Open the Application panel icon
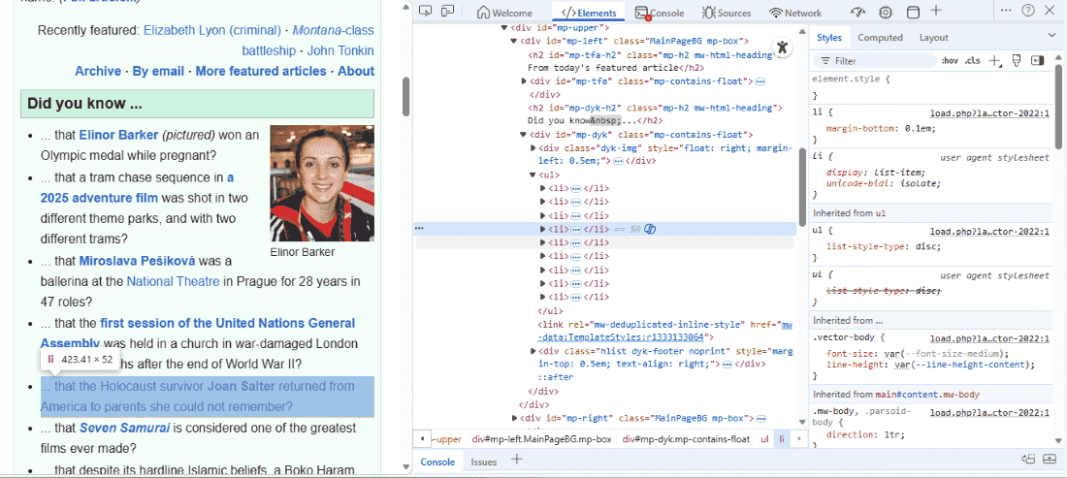Viewport: 1067px width, 478px height. 914,13
